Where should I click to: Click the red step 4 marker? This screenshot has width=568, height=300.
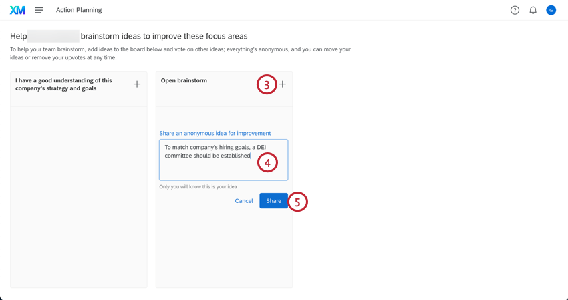[x=267, y=162]
